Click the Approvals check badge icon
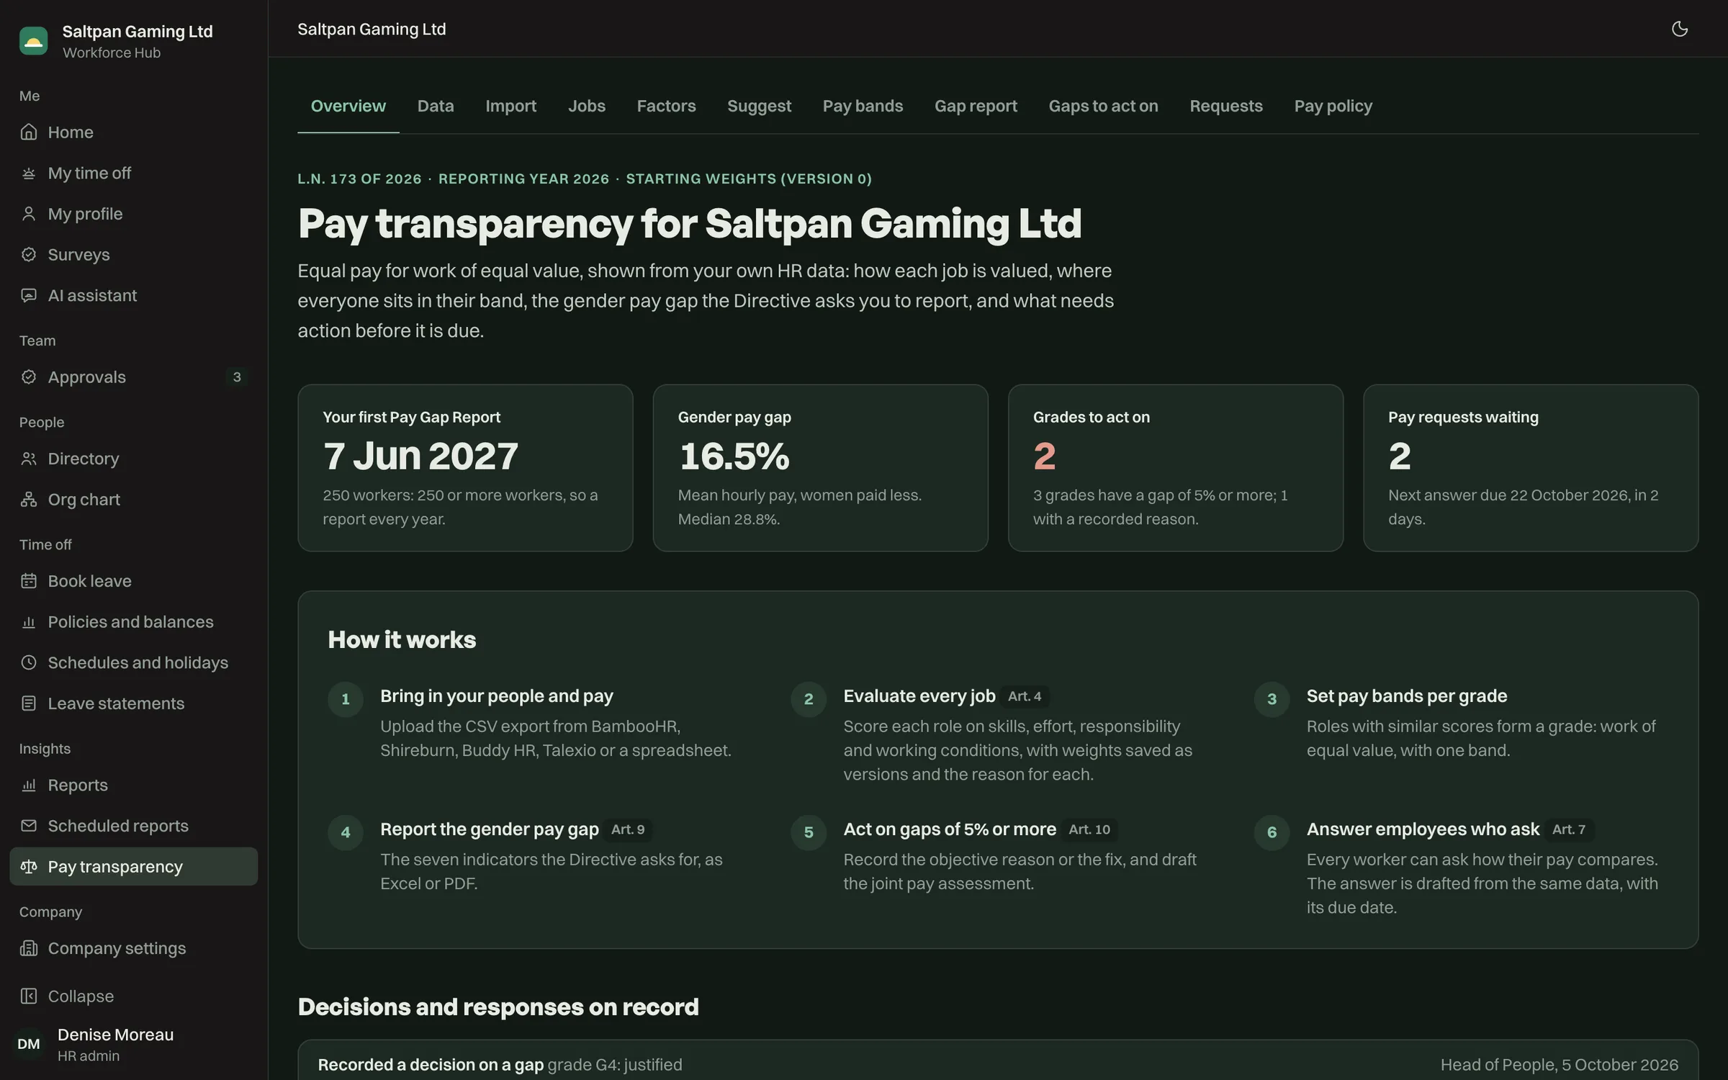This screenshot has height=1080, width=1728. click(x=29, y=377)
